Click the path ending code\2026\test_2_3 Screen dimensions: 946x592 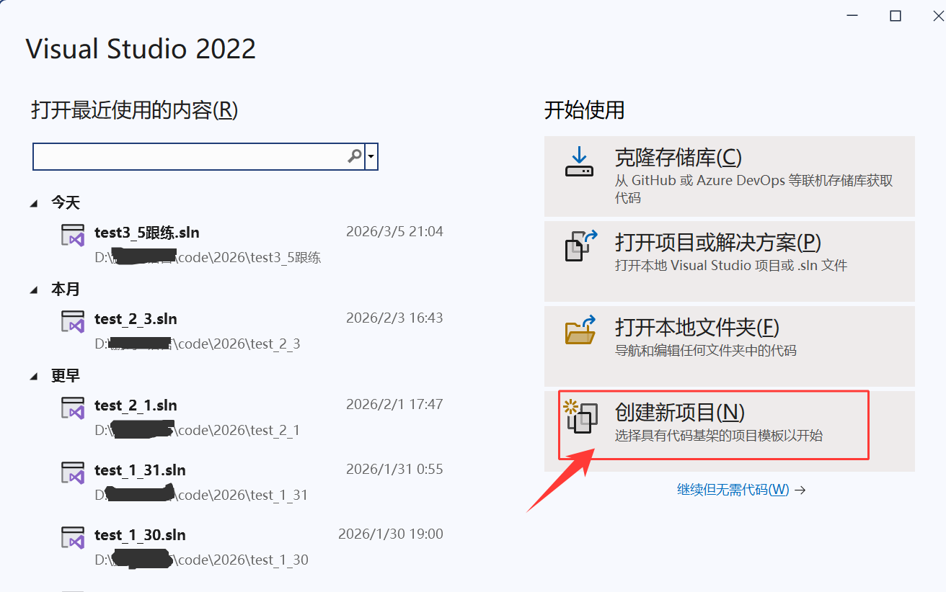click(198, 344)
